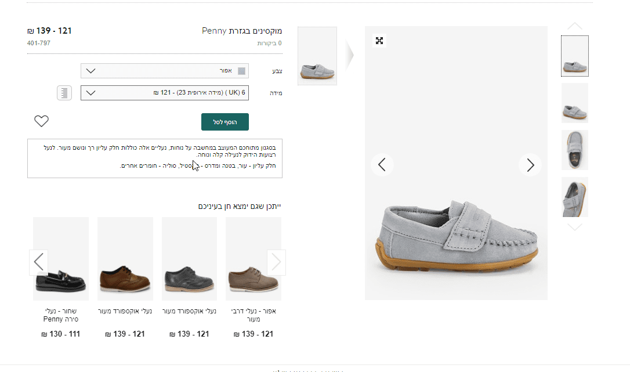Select the top-view shoe thumbnail
This screenshot has width=630, height=372.
[575, 150]
